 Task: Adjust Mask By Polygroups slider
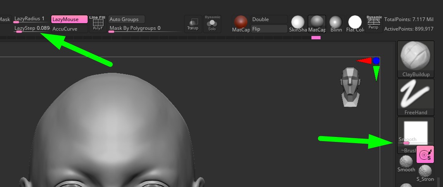144,29
